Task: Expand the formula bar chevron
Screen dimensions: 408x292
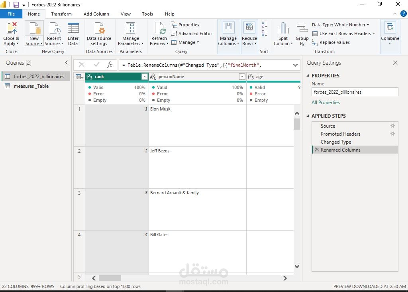Action: pos(295,65)
